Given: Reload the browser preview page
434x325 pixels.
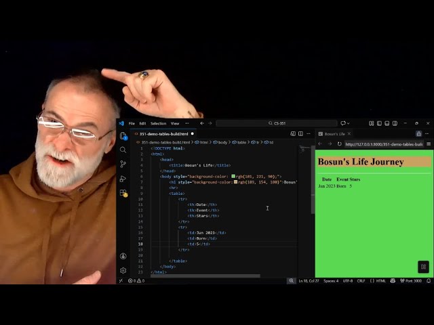Looking at the screenshot, I should pos(339,144).
